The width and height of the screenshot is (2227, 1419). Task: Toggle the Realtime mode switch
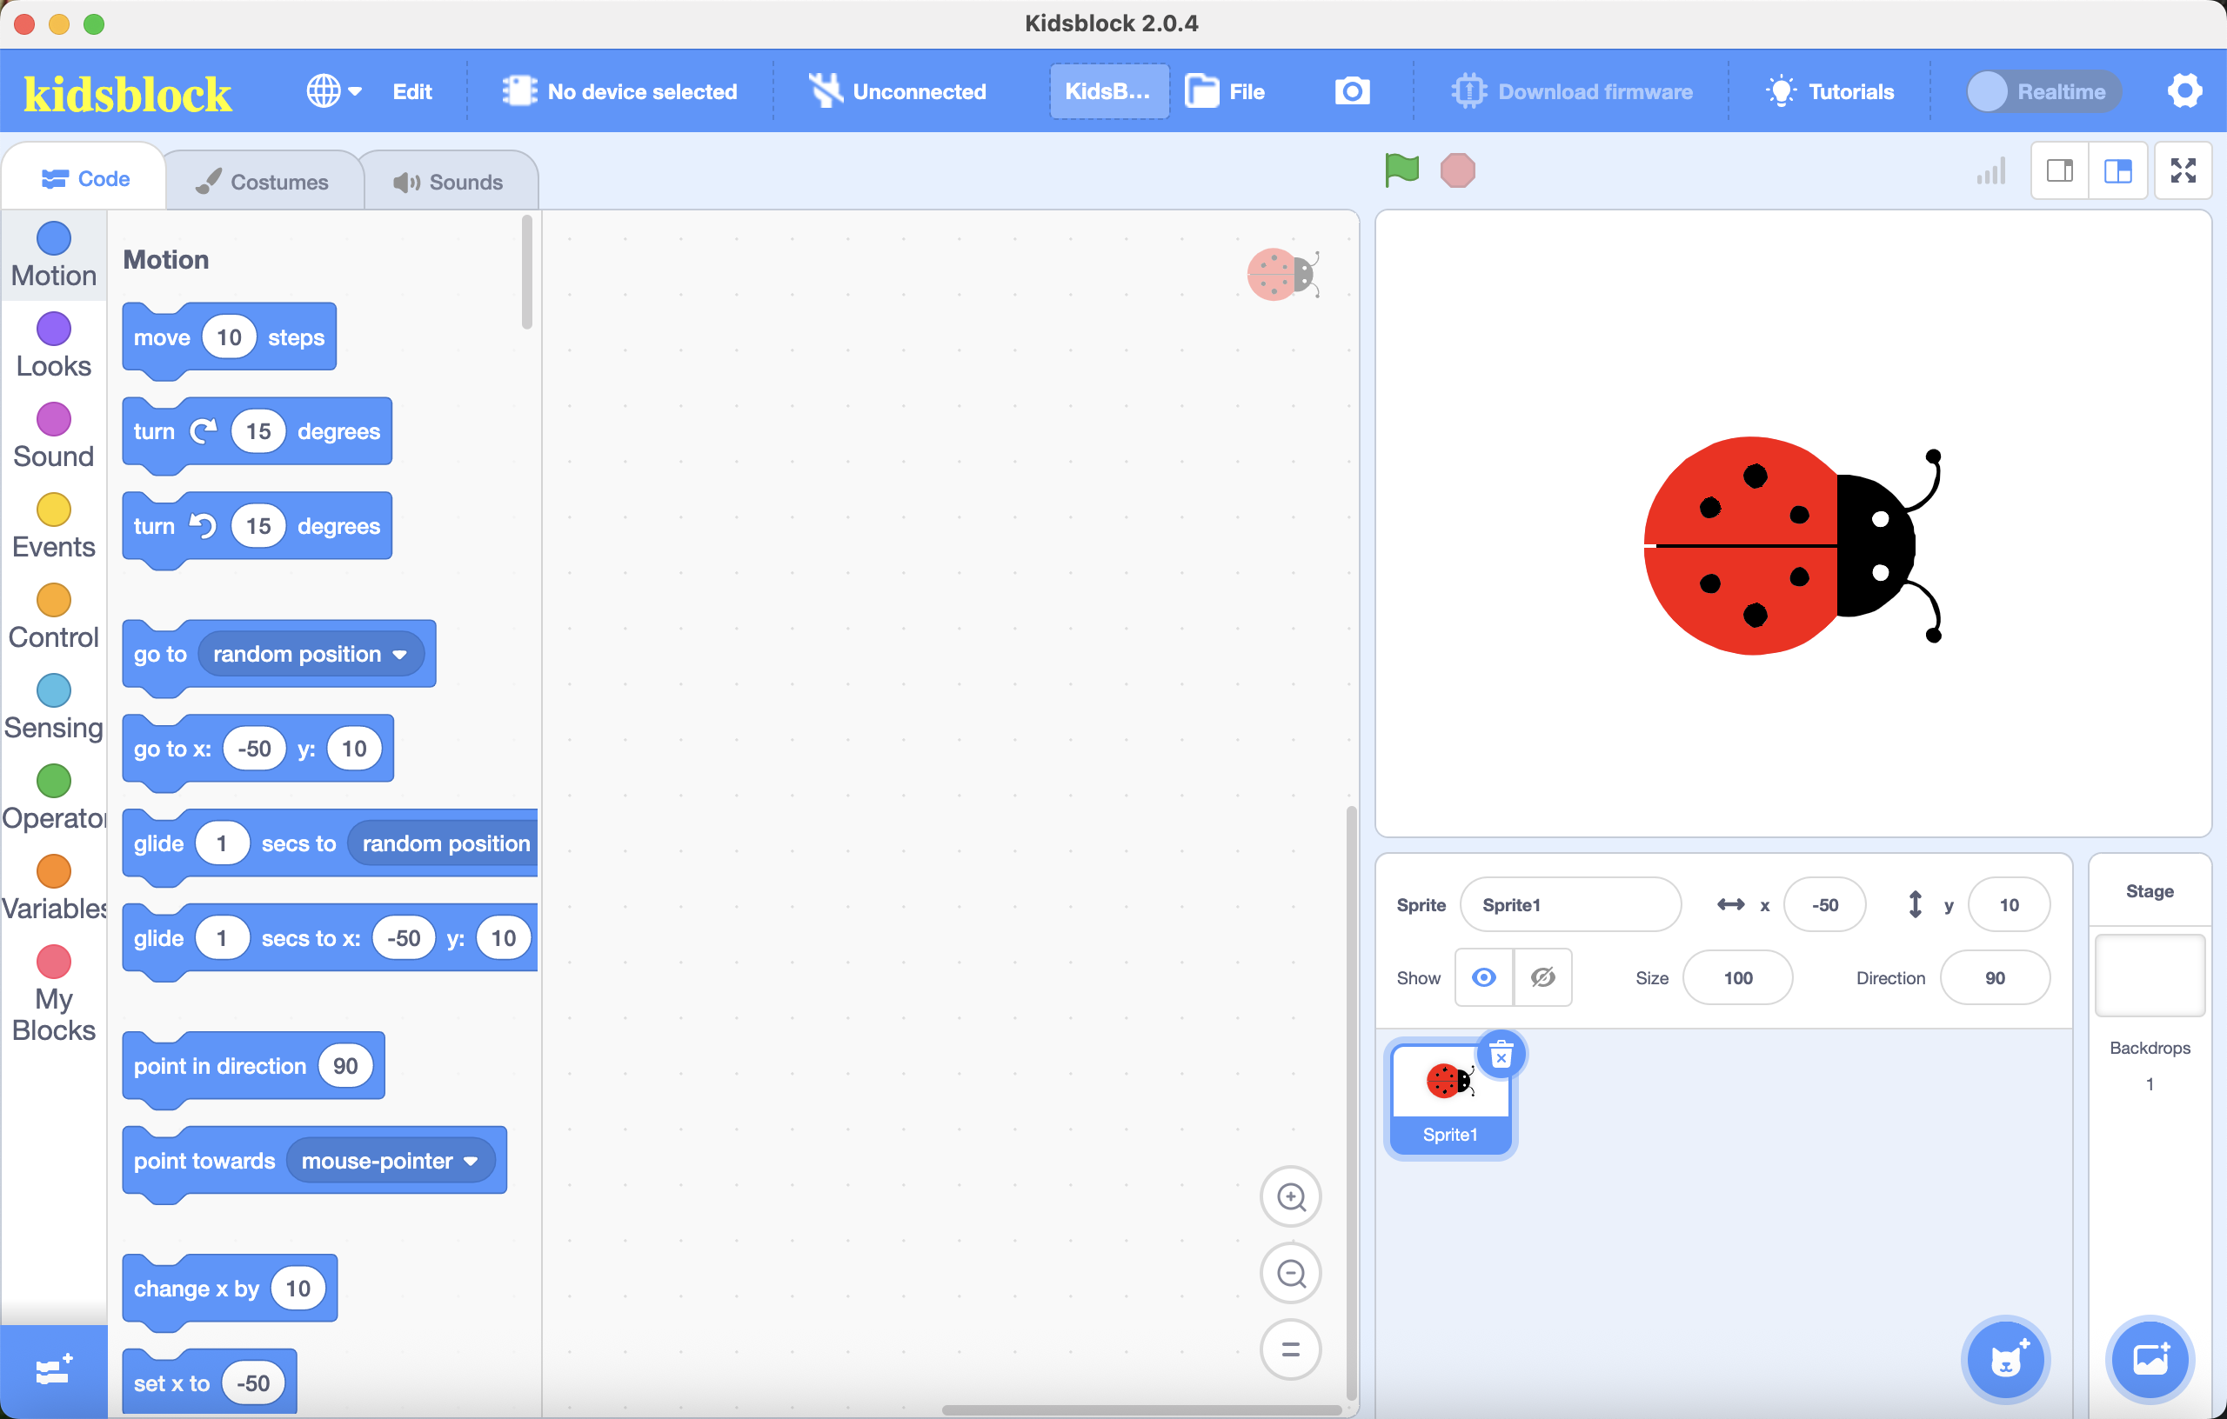[x=2043, y=91]
